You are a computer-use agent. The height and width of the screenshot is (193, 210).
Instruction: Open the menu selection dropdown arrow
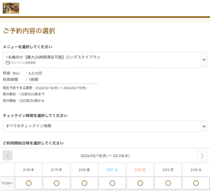pyautogui.click(x=204, y=60)
